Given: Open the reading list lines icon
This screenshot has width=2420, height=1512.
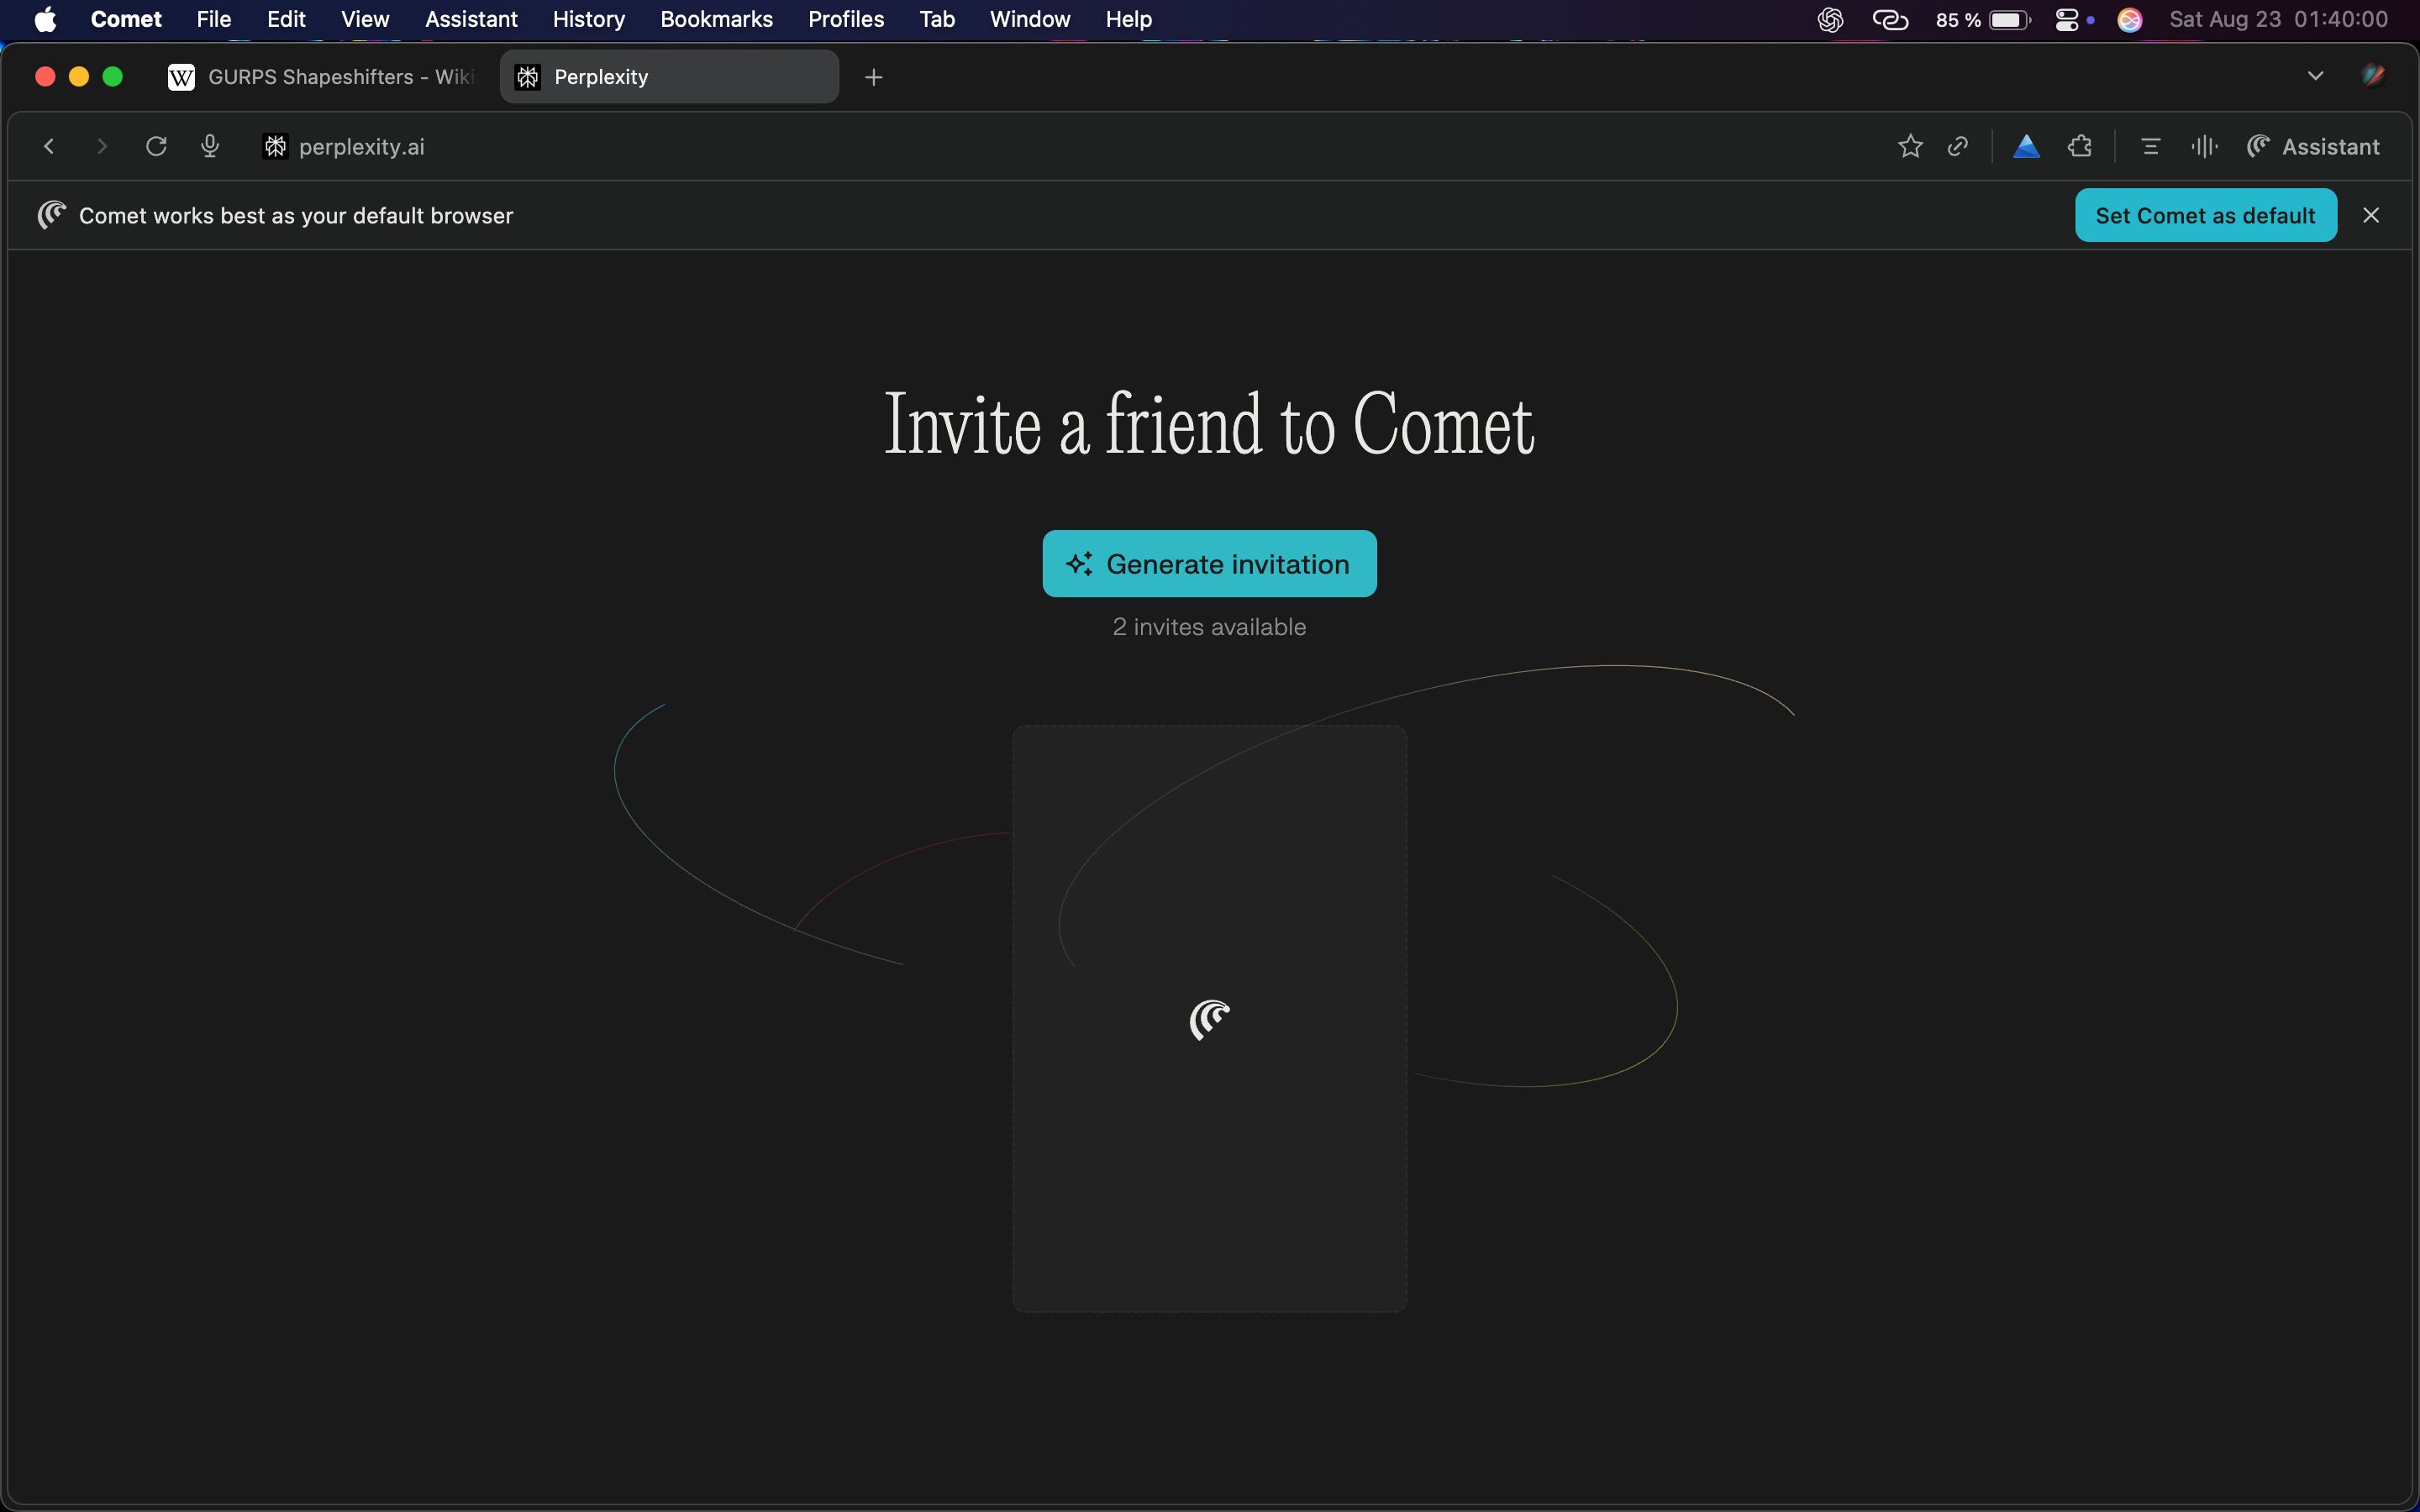Looking at the screenshot, I should click(2151, 147).
